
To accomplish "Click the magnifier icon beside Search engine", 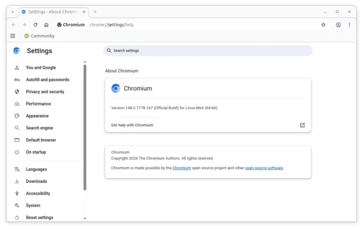I will (x=17, y=128).
